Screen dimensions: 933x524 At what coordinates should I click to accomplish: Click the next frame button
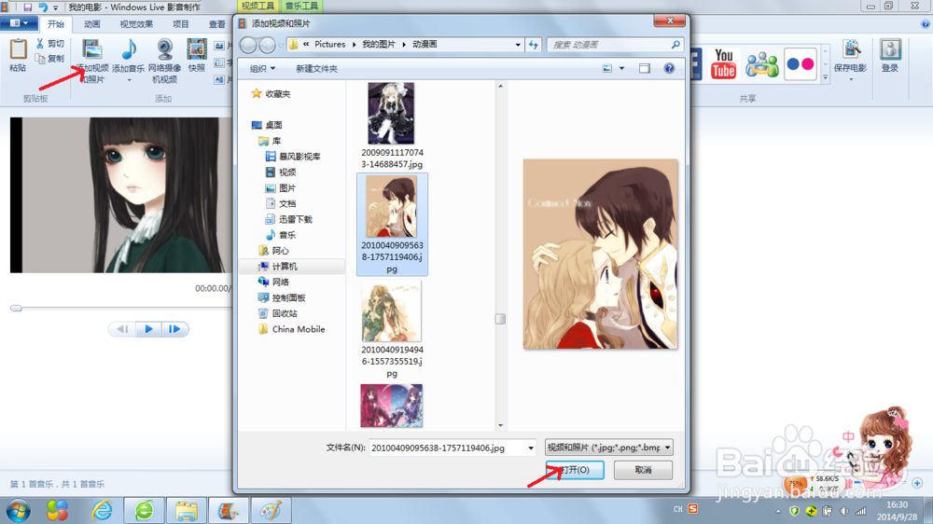174,329
